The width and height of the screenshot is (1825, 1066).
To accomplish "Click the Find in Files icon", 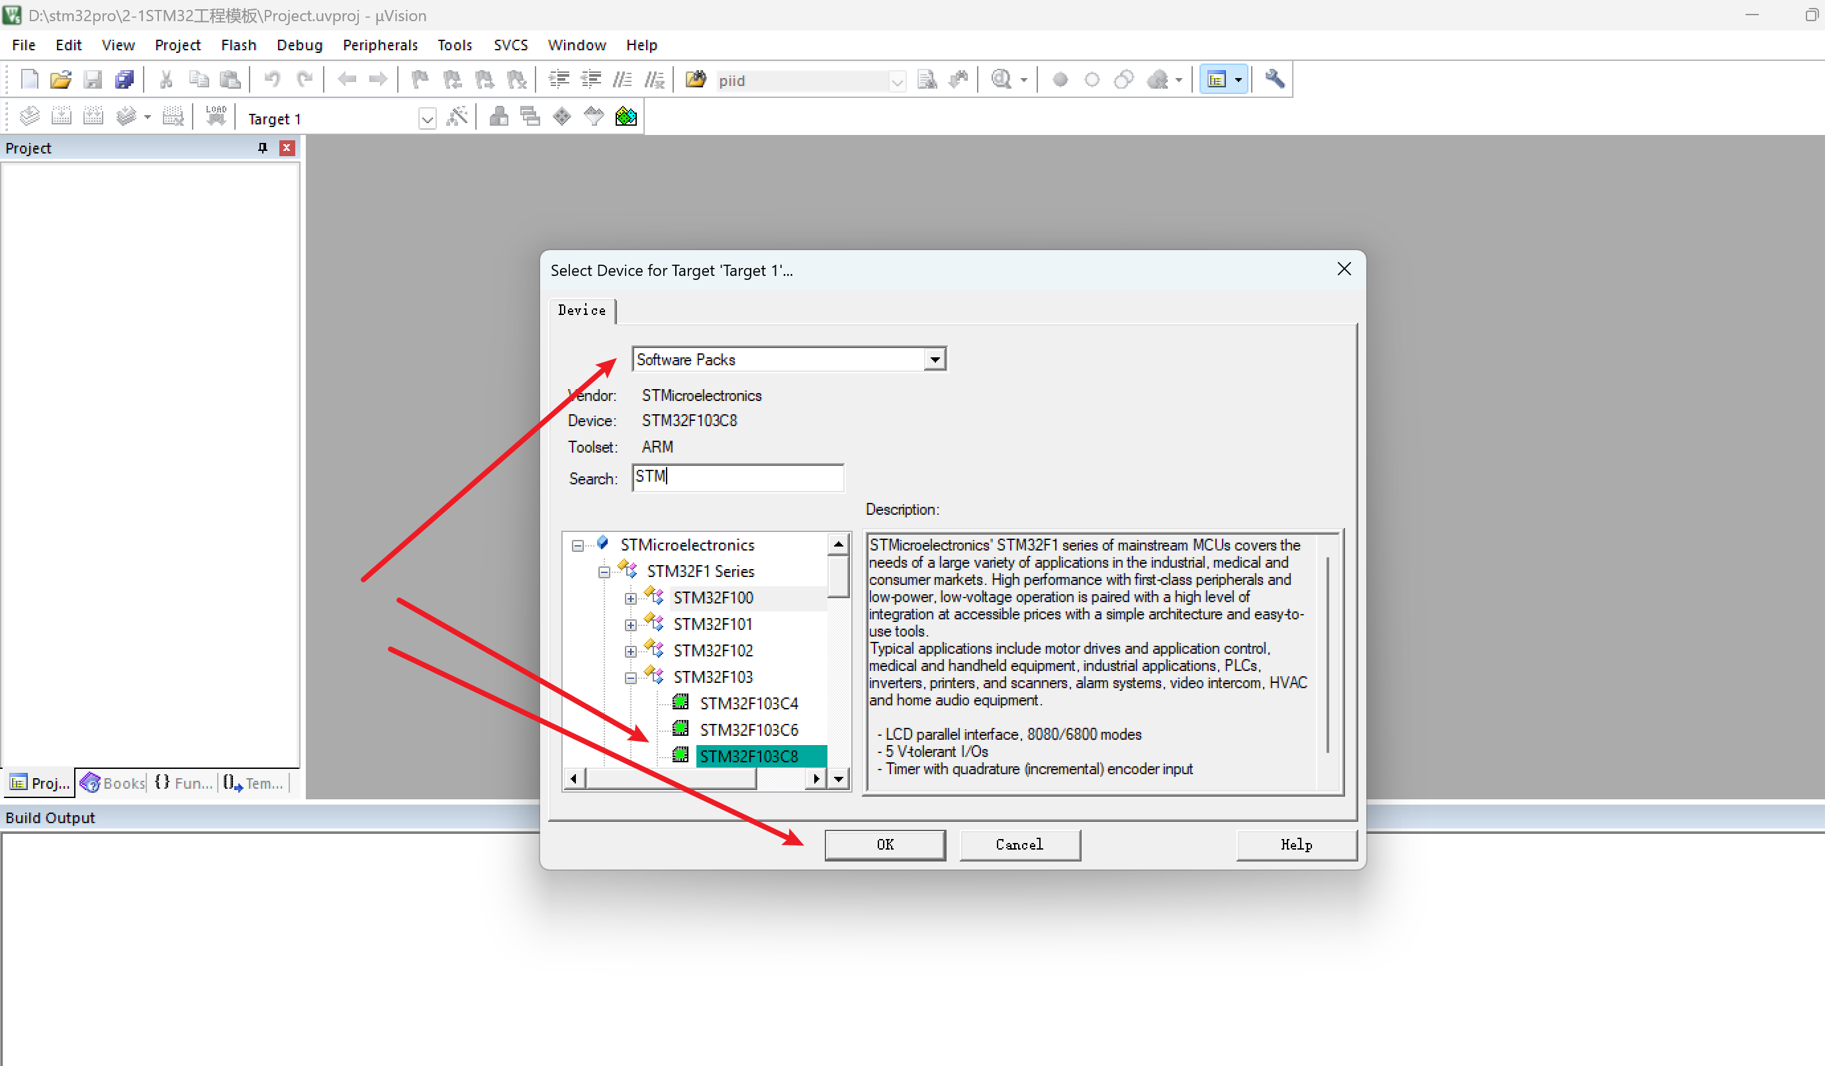I will coord(695,79).
